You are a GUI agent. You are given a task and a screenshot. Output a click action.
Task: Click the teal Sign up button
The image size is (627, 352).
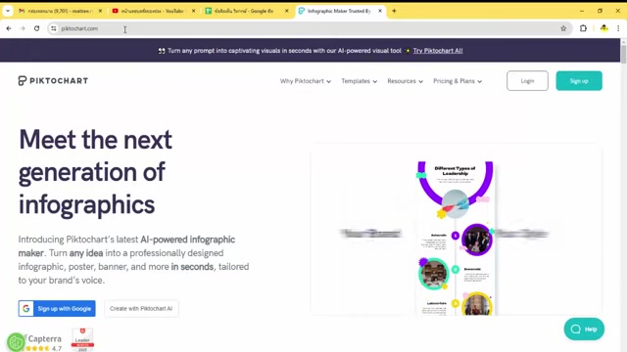(x=579, y=80)
